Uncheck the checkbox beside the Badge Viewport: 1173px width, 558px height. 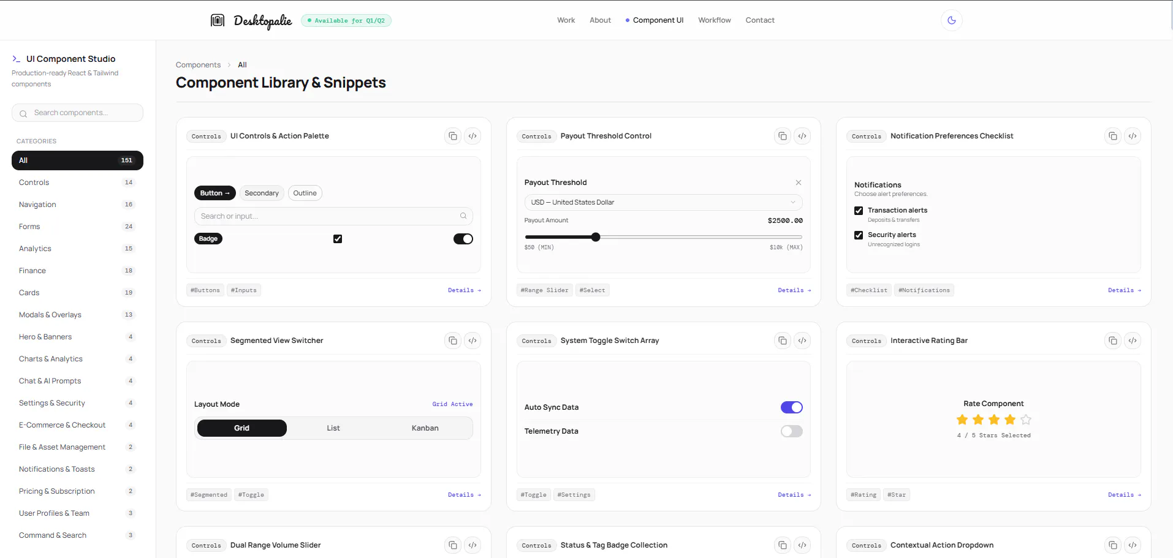pos(338,239)
